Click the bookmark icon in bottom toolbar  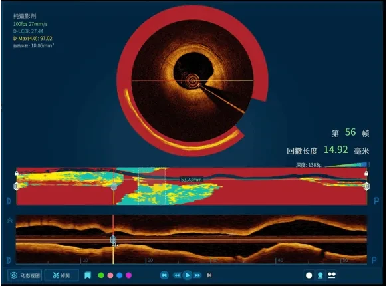tap(88, 275)
